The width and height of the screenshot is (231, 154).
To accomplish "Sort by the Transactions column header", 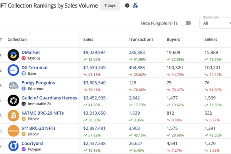I will coord(141,39).
